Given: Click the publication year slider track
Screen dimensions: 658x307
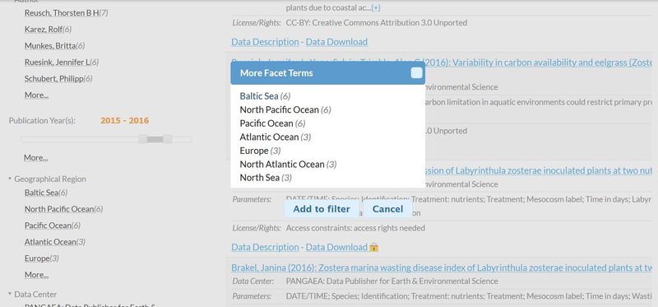Looking at the screenshot, I should coord(106,139).
